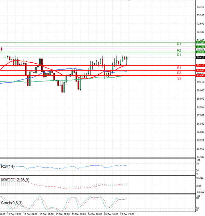Click the 67.565 price axis value
The height and width of the screenshot is (216, 205).
(200, 107)
